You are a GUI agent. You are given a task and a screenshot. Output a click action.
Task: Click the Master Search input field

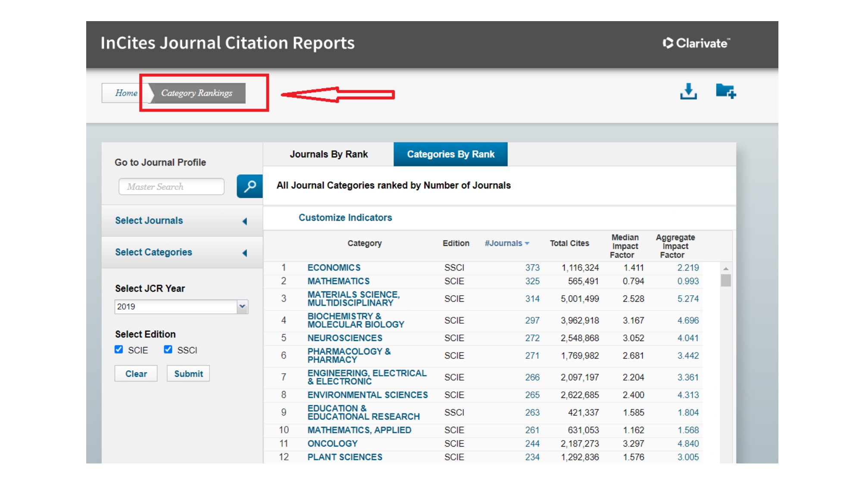click(172, 187)
